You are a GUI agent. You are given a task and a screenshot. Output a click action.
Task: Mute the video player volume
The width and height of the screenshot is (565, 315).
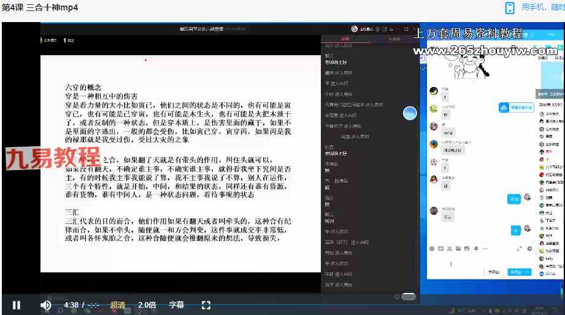[x=46, y=305]
